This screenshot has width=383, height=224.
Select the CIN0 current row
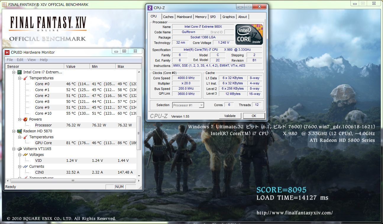(71, 172)
